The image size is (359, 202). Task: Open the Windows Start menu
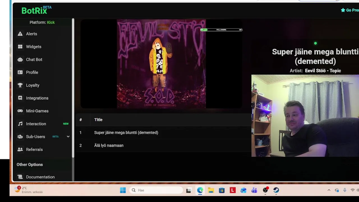(x=123, y=190)
